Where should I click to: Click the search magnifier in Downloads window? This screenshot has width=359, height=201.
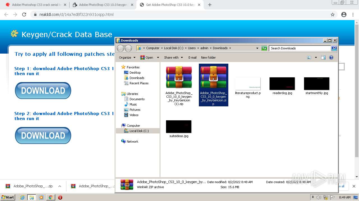pyautogui.click(x=334, y=48)
